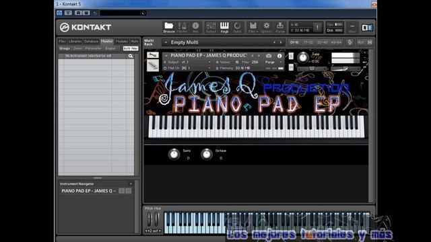Click the magnifier search icon in monitor

[131, 56]
